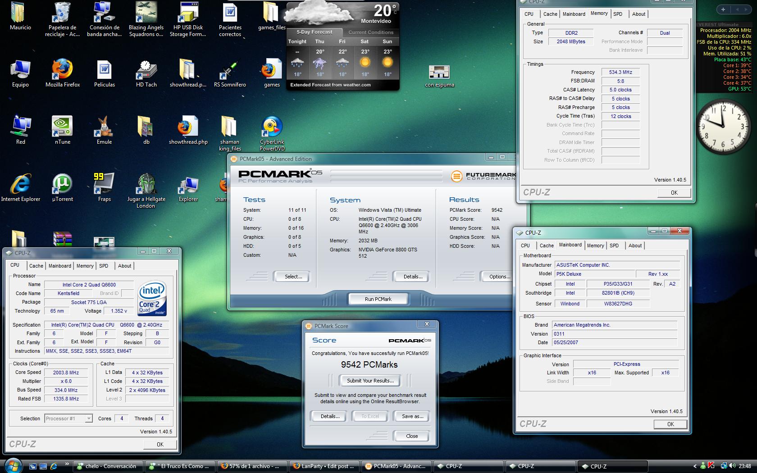Click Run PCMark button
The width and height of the screenshot is (757, 473).
coord(378,299)
